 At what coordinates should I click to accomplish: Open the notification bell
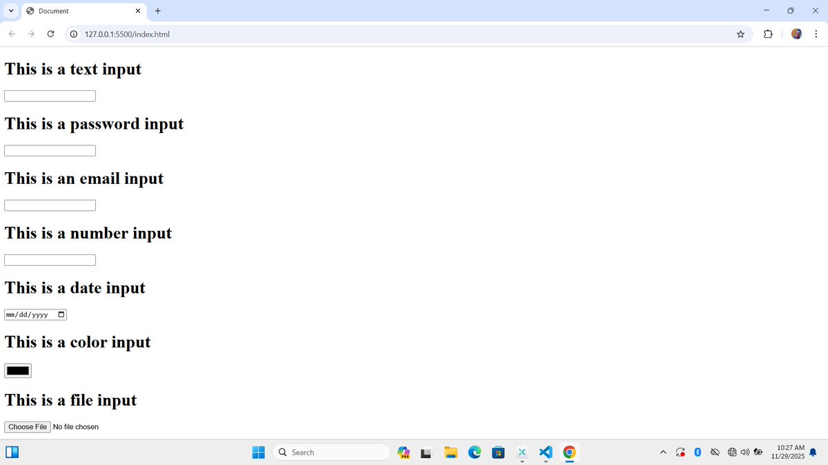click(x=813, y=453)
